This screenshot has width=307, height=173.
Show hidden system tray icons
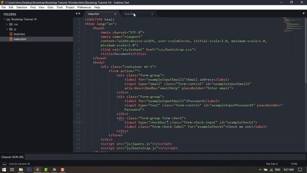point(260,170)
